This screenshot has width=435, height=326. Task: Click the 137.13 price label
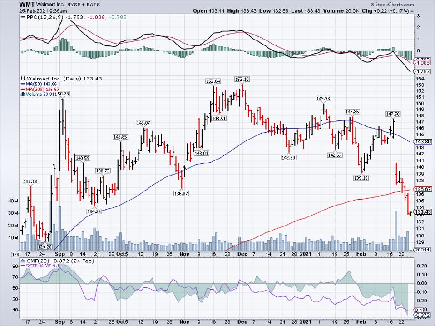point(30,181)
